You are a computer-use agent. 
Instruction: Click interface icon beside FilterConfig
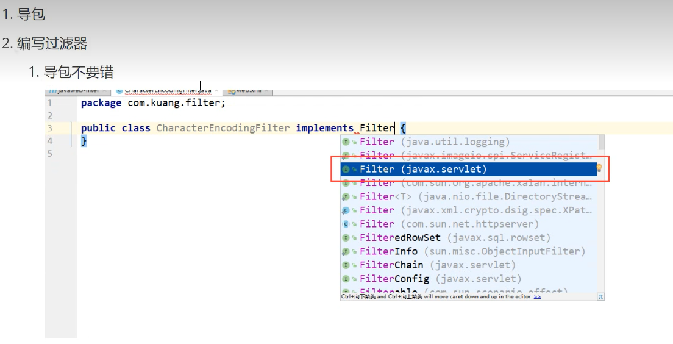coord(346,279)
